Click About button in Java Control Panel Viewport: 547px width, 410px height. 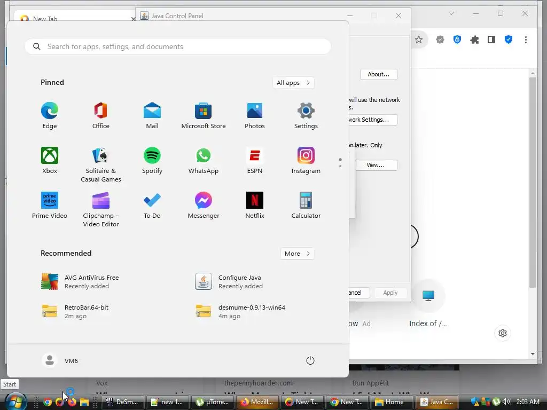(x=379, y=74)
